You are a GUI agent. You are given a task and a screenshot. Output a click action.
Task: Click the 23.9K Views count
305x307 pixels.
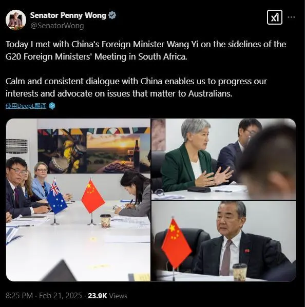107,296
